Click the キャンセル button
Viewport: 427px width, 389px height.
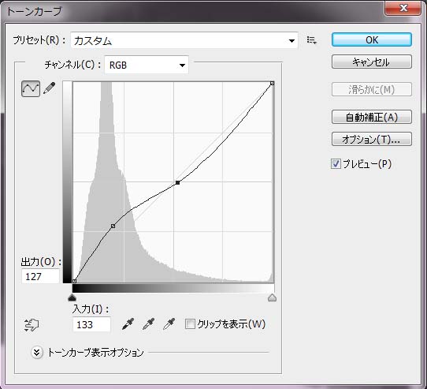point(372,62)
